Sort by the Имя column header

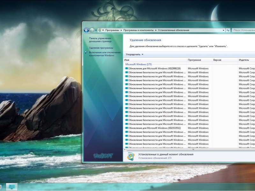155,60
